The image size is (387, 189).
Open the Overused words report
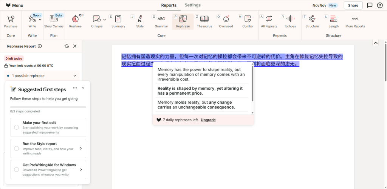226,21
